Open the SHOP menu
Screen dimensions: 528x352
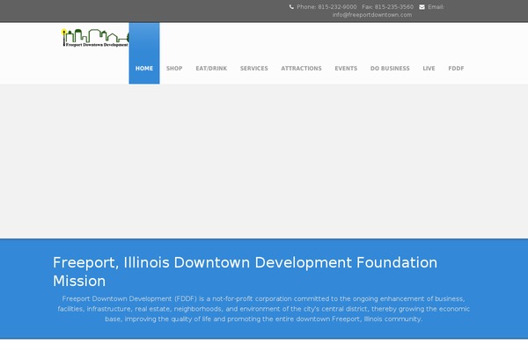pyautogui.click(x=174, y=68)
